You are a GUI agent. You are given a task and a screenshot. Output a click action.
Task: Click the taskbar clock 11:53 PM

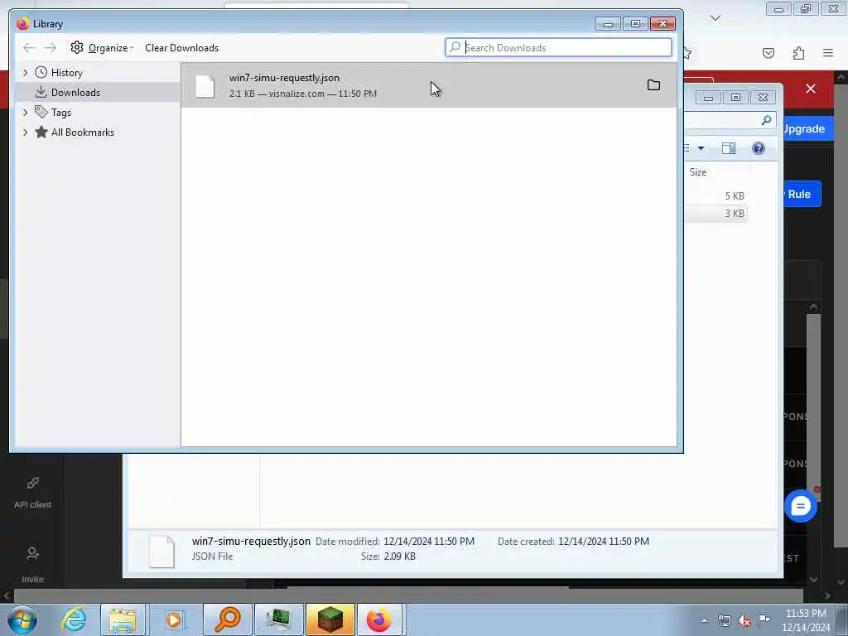click(806, 614)
